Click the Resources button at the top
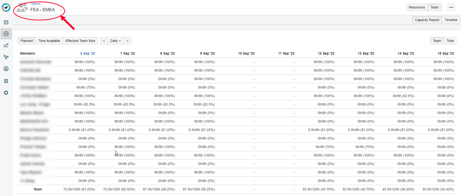461x196 pixels. (417, 7)
